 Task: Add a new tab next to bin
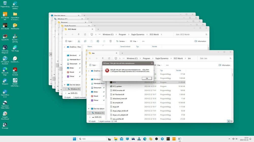[122, 53]
